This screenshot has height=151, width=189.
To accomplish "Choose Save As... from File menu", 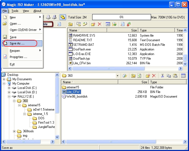I will [17, 43].
